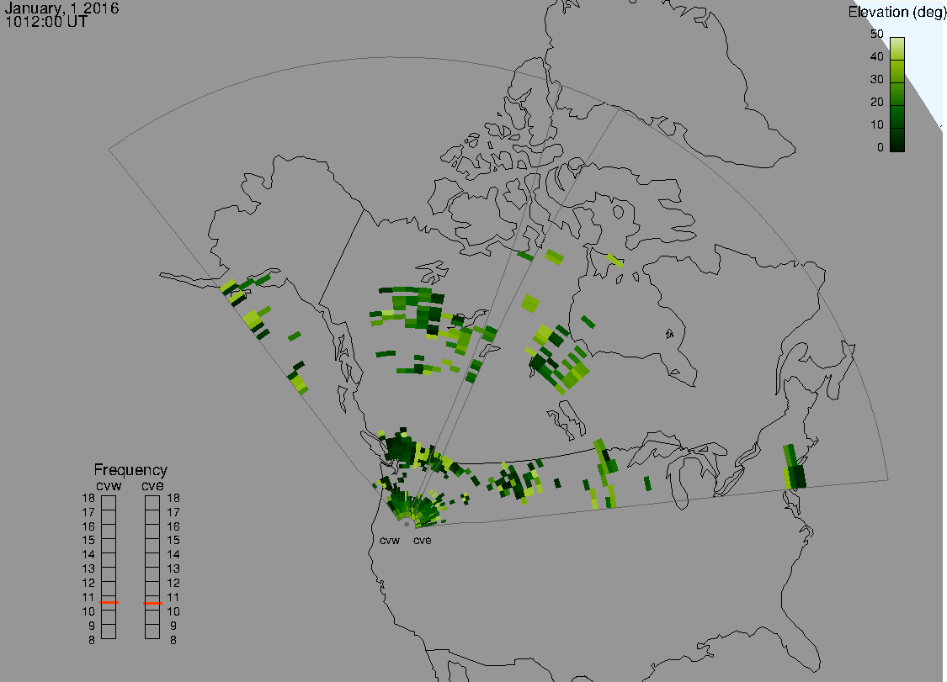This screenshot has height=682, width=947.
Task: Click the 'cve' station label on the map
Action: click(x=423, y=540)
